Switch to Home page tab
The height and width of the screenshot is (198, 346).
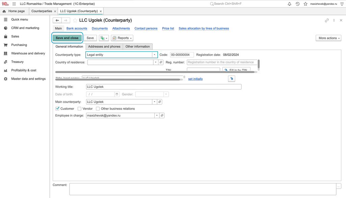(x=14, y=11)
